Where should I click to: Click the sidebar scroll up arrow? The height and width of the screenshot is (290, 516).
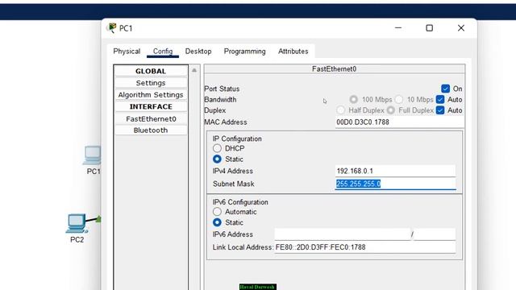pos(194,70)
